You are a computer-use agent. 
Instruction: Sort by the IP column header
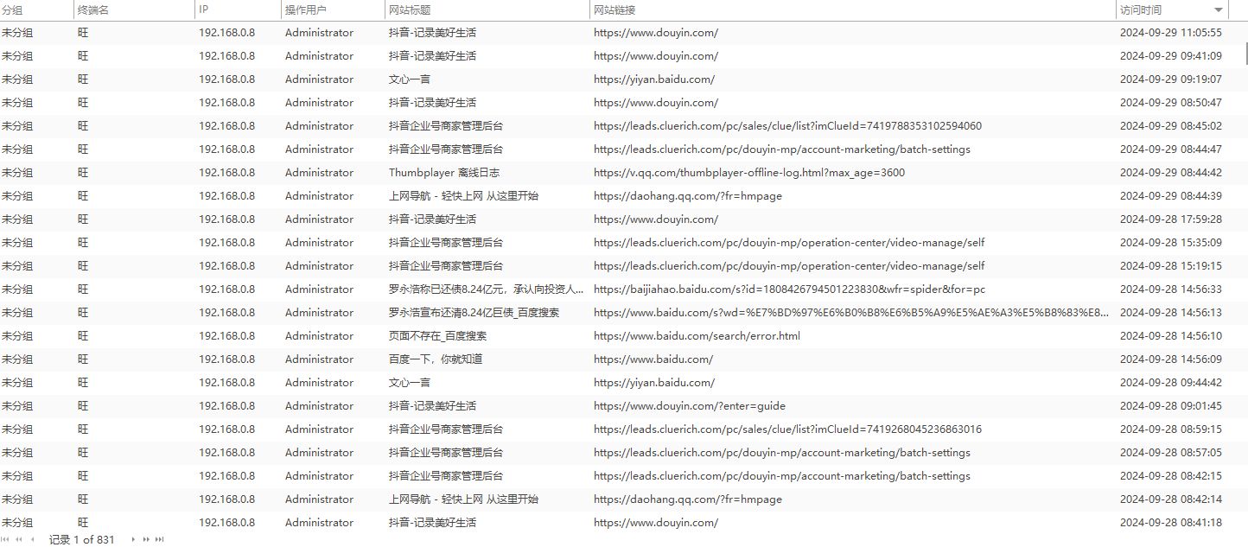204,10
